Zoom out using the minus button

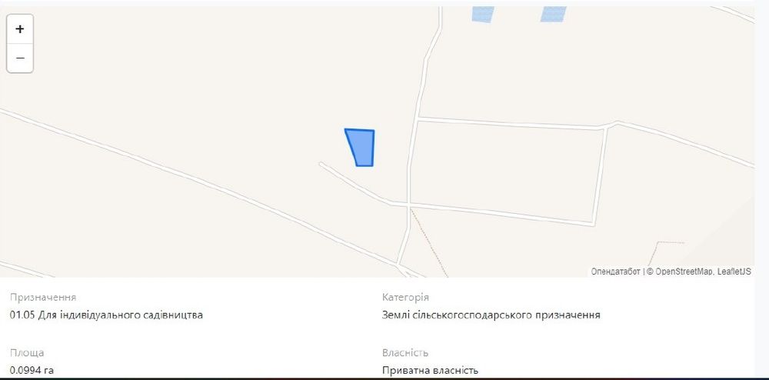(20, 58)
